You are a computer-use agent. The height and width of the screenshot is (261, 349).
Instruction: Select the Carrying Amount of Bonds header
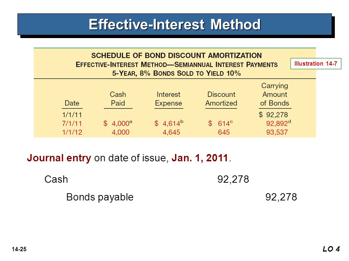coord(275,94)
